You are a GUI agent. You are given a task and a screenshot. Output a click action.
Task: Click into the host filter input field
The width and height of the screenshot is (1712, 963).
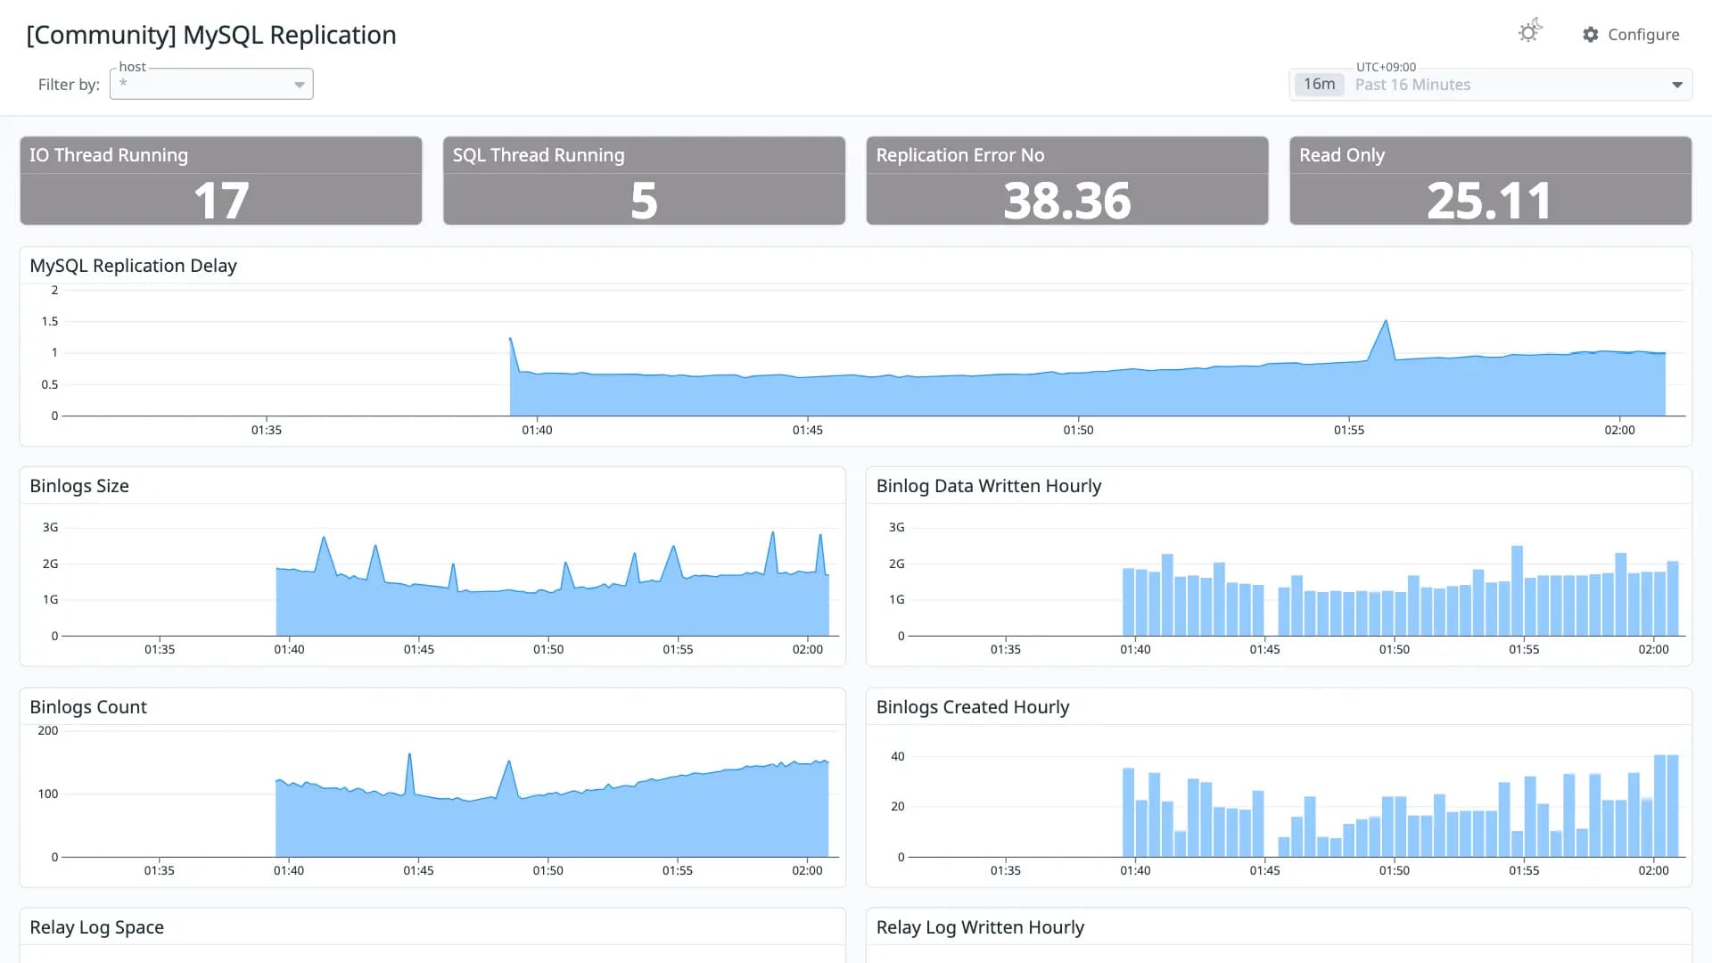click(211, 84)
